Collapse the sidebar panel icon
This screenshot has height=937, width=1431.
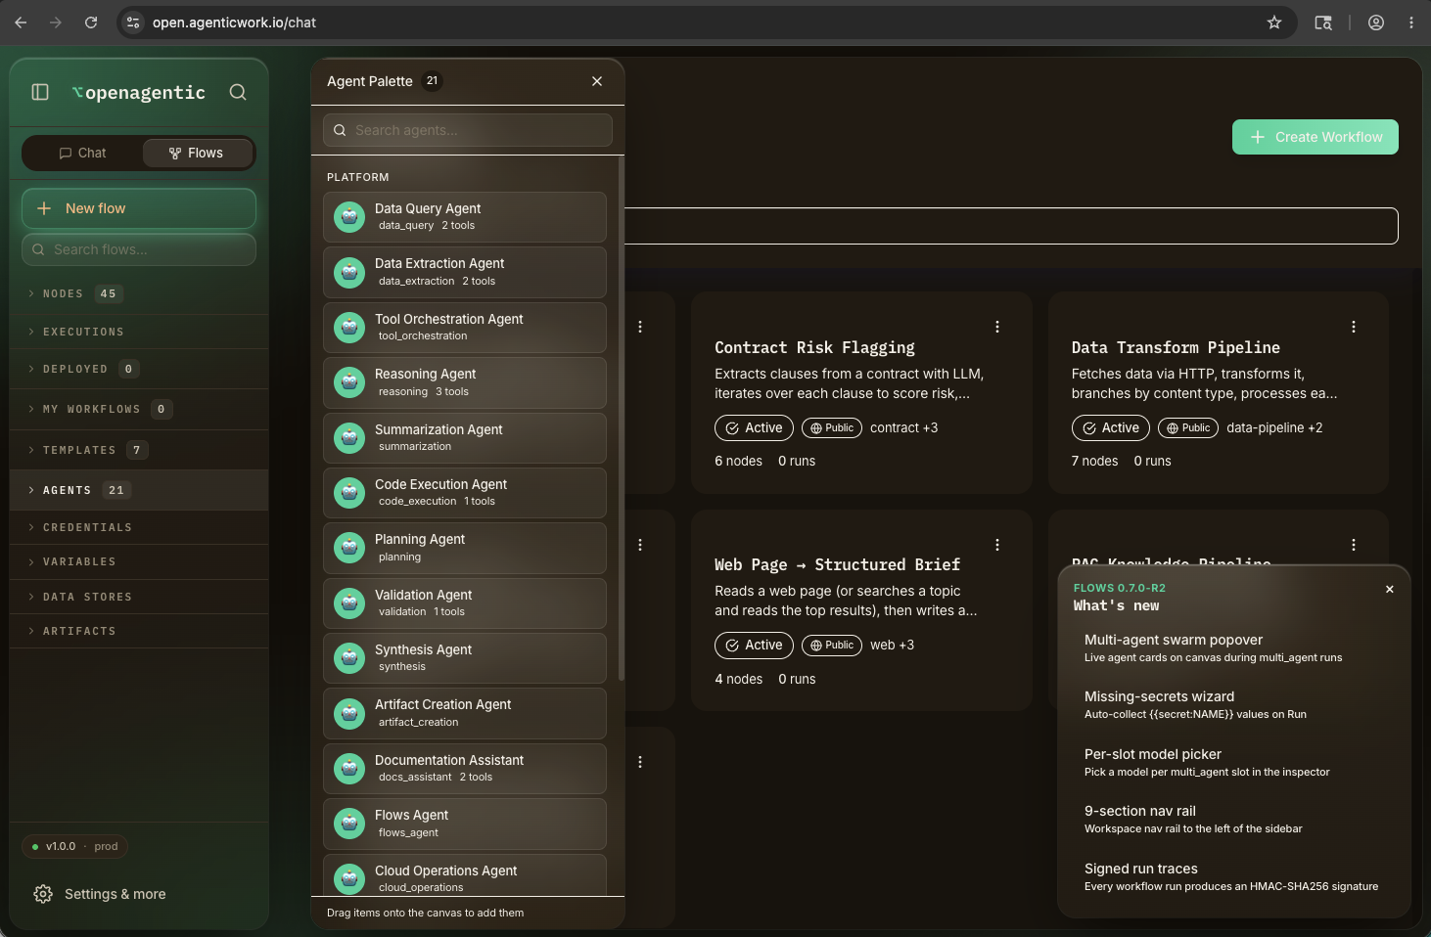pyautogui.click(x=40, y=92)
